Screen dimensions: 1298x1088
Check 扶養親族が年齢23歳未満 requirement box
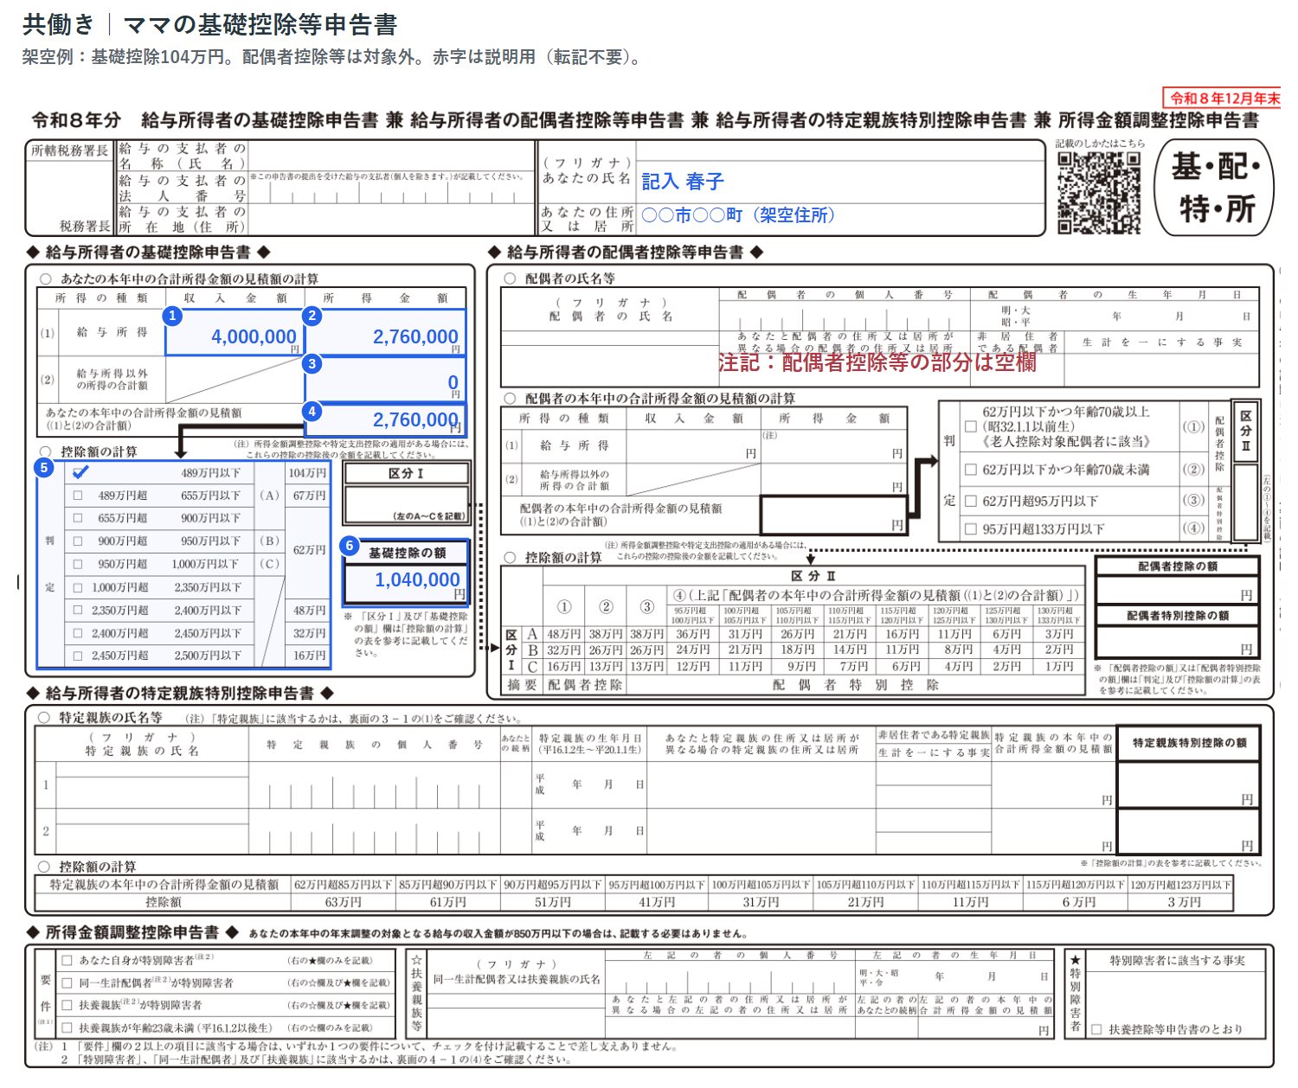(x=67, y=1027)
